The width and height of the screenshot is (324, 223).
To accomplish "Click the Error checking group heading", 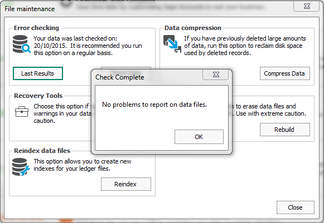I will (36, 28).
